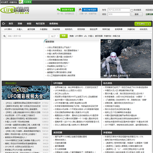Open the 帖子 search type dropdown

(x=54, y=36)
